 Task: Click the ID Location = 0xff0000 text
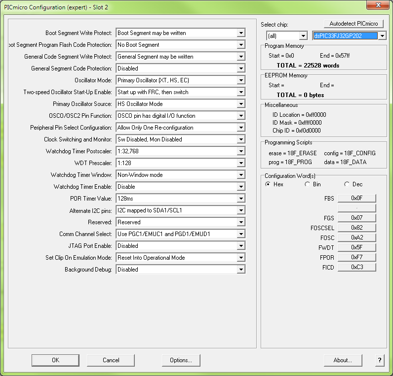coord(299,115)
